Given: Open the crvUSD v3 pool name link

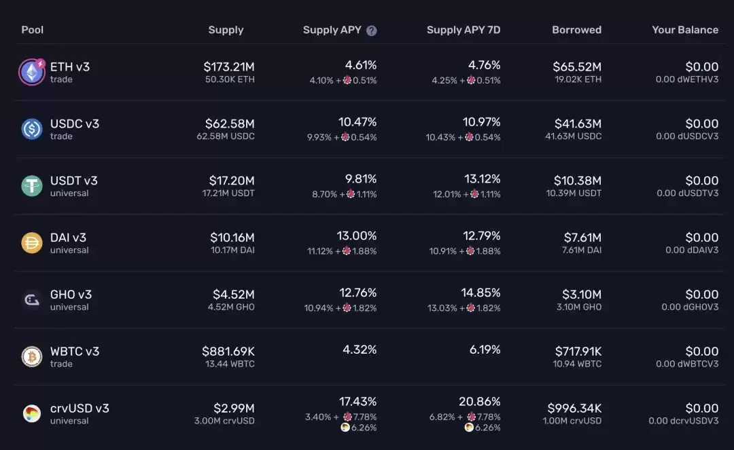Looking at the screenshot, I should (80, 409).
